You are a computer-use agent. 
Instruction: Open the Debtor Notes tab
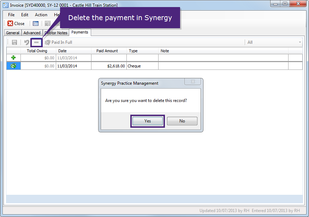[x=56, y=32]
